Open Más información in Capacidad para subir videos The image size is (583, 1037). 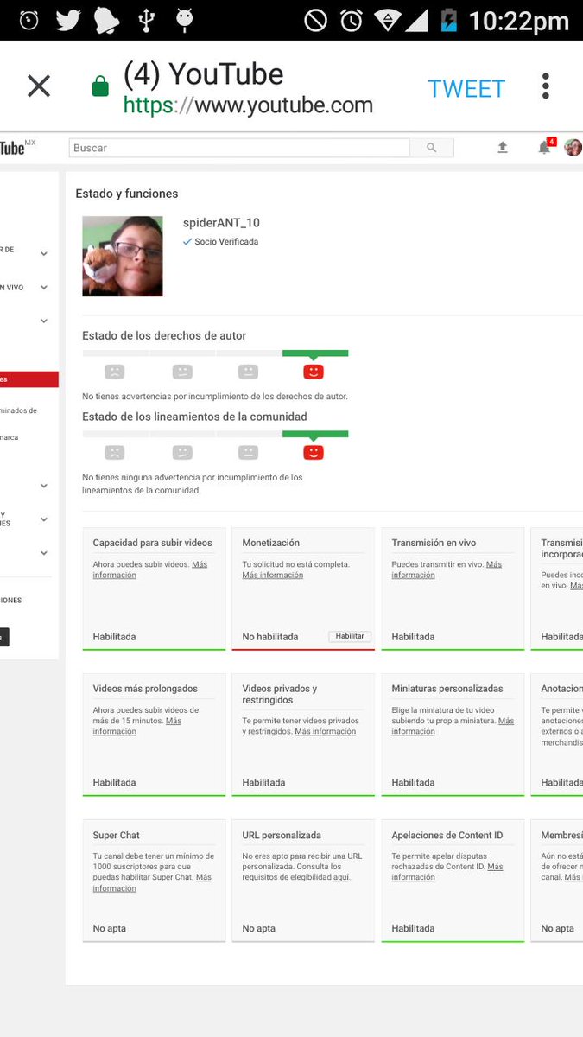coord(150,569)
